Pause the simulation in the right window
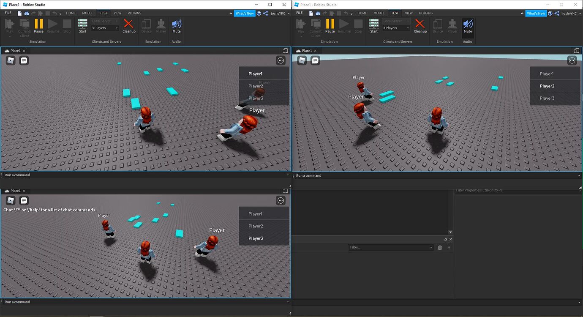Screen dimensions: 583x317 pyautogui.click(x=330, y=25)
